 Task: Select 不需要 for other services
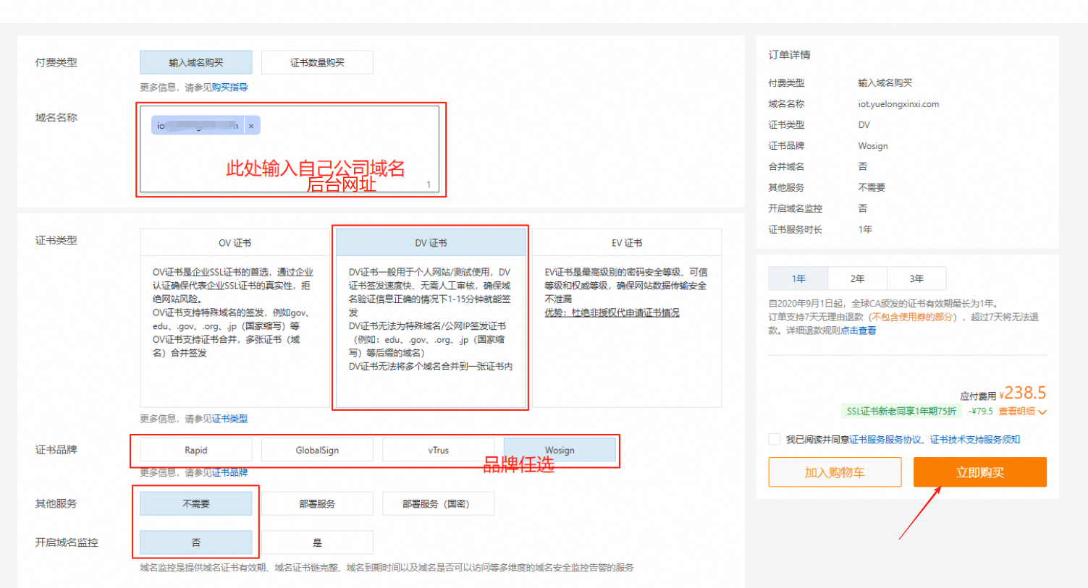(x=196, y=503)
